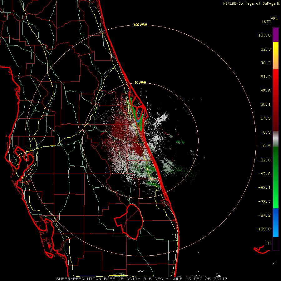Screen dimensions: 281x281
Task: Select the 14.5 scale value
Action: 266,118
